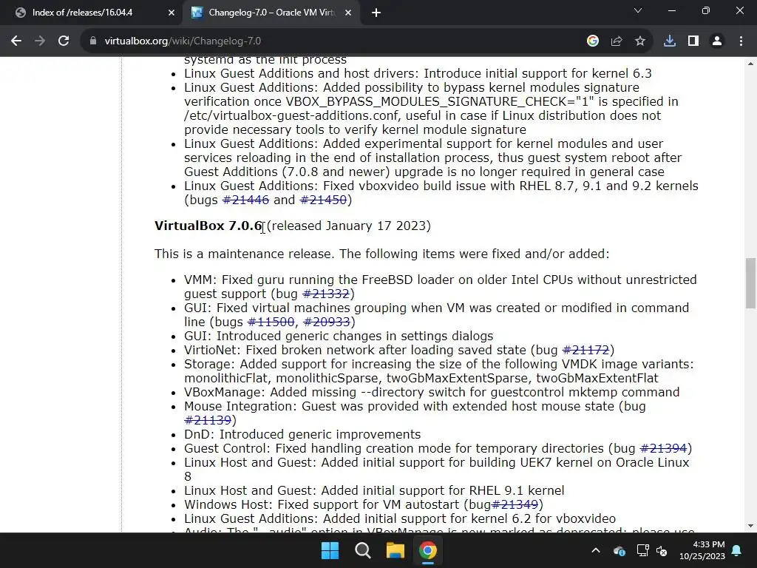View site information via the lock icon
Viewport: 757px width, 568px height.
[x=93, y=41]
